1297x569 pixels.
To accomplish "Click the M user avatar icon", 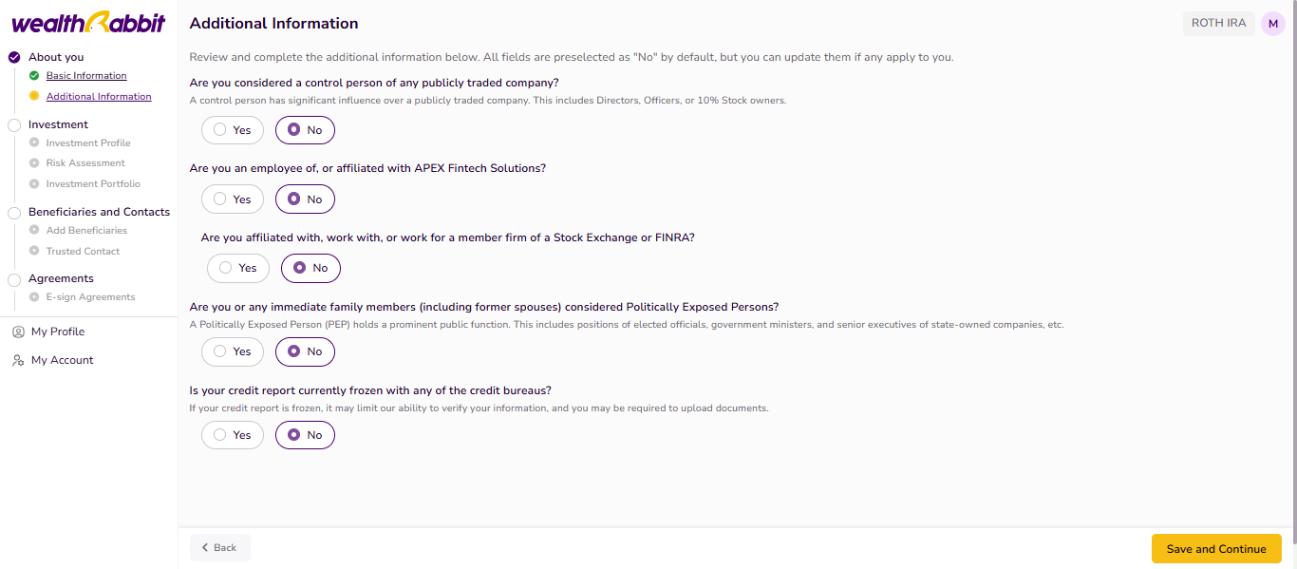I will click(1273, 24).
